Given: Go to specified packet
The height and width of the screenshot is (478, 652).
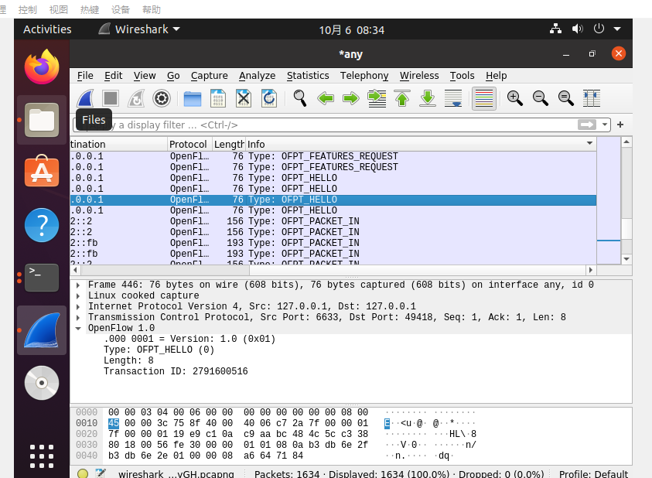Looking at the screenshot, I should (377, 98).
